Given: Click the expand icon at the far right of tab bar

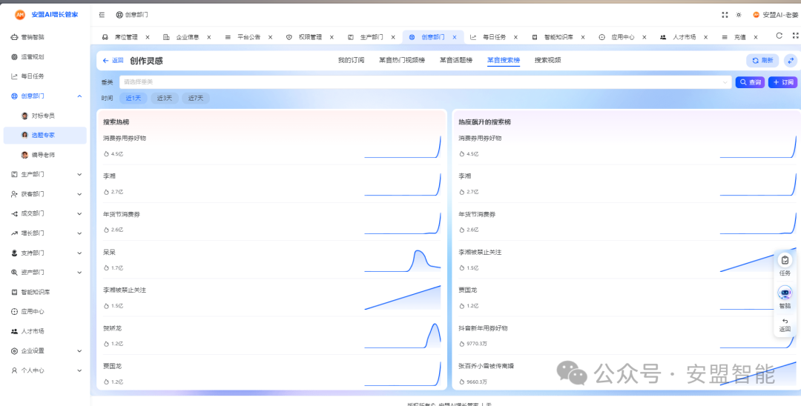Looking at the screenshot, I should pyautogui.click(x=795, y=36).
